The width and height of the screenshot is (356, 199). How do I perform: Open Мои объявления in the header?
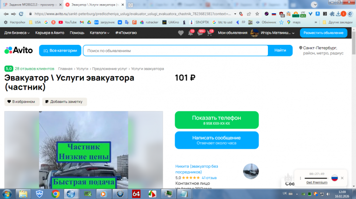pos(233,33)
